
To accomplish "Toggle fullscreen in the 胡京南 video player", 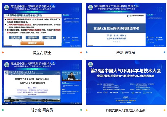I will 80,103.
